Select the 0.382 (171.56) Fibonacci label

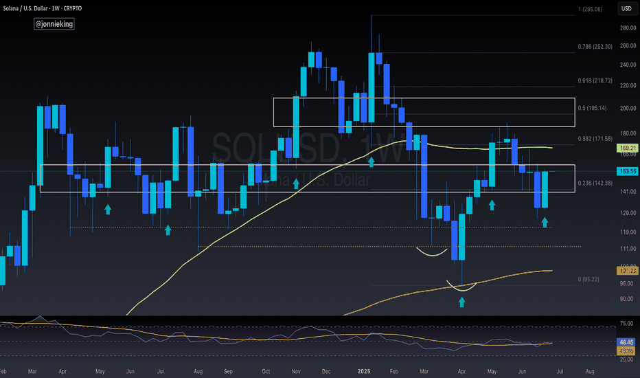(x=595, y=139)
